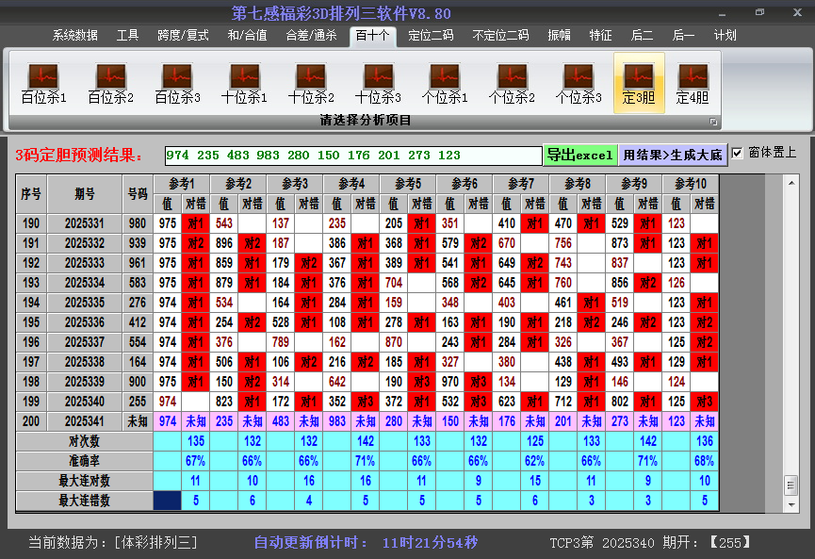The height and width of the screenshot is (559, 815).
Task: Select the 百位杀1 analysis icon
Action: [43, 83]
